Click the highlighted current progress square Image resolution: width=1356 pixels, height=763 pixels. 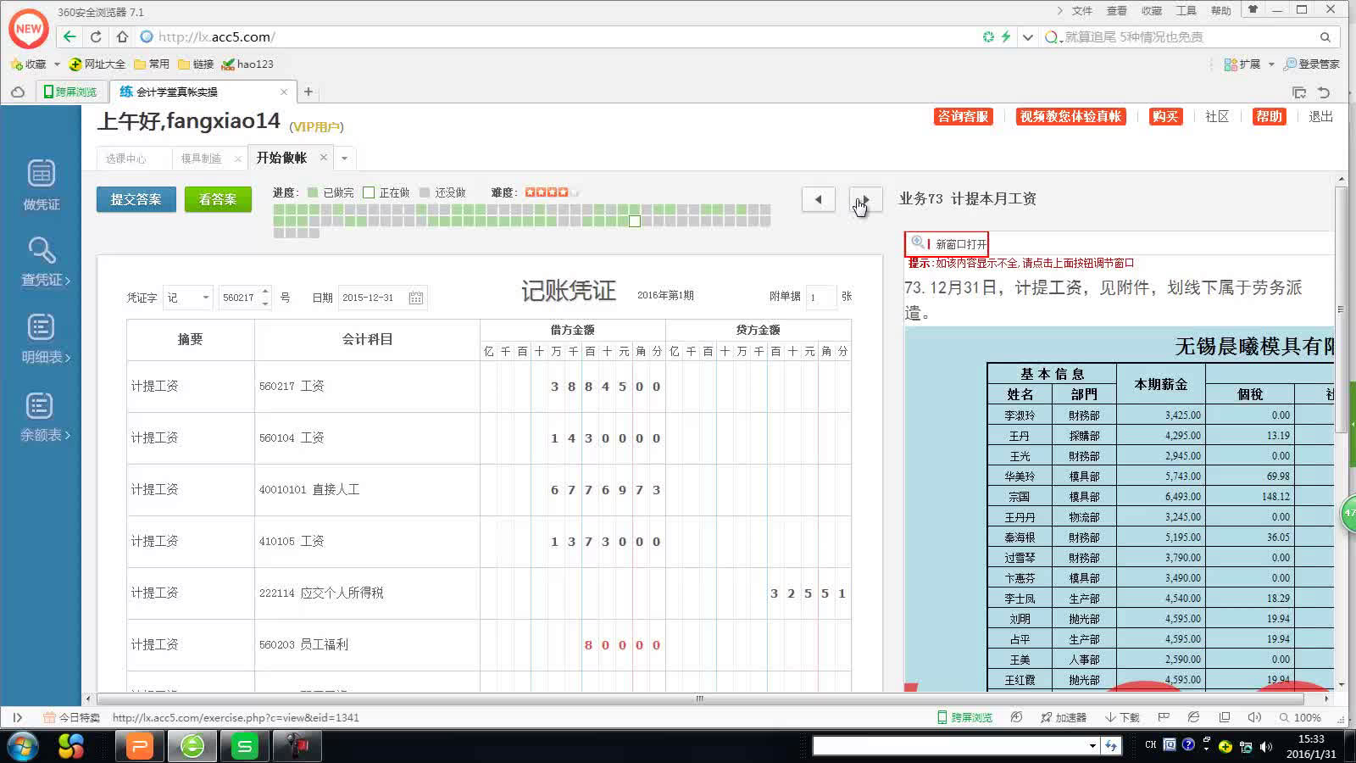pyautogui.click(x=635, y=221)
